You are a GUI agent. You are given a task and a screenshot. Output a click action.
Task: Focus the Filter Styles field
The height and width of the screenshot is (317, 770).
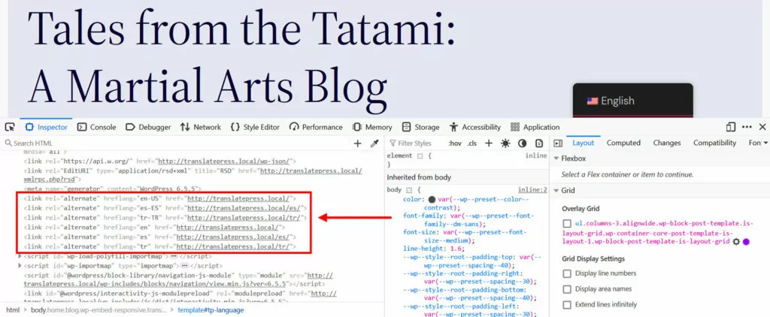[x=417, y=143]
